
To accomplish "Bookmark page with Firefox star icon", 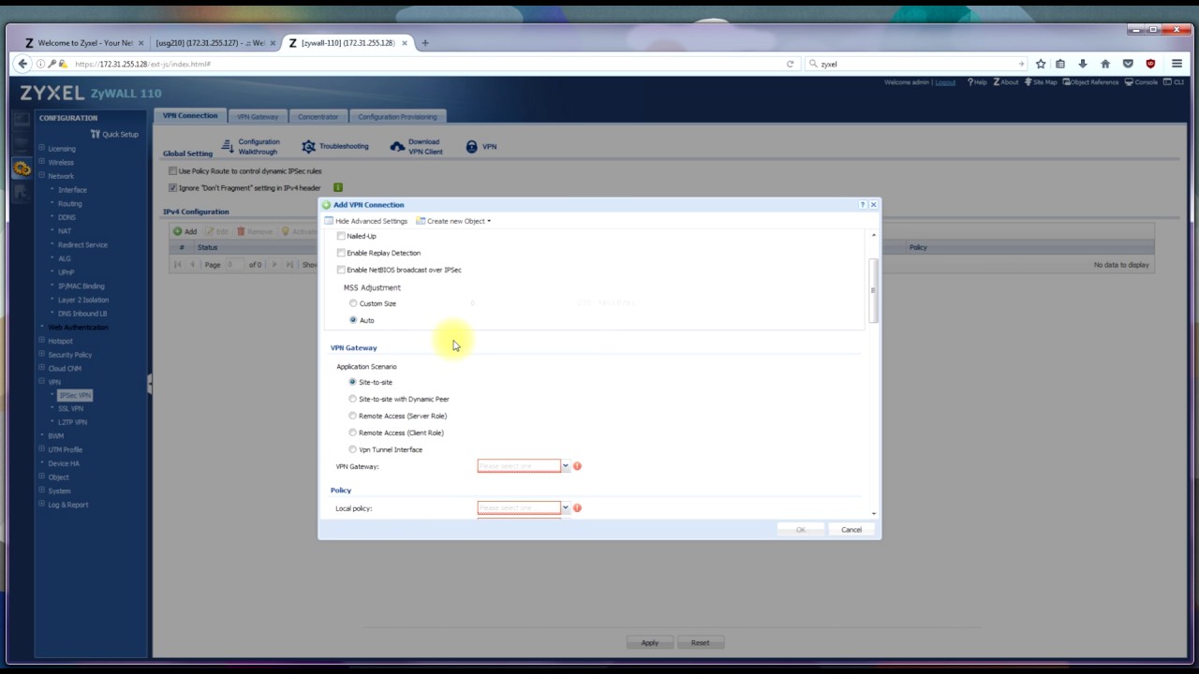I will tap(1041, 64).
